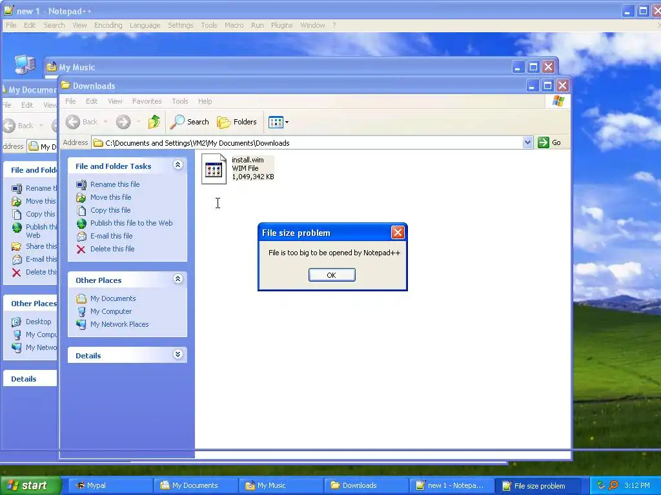Viewport: 661px width, 495px height.
Task: Switch to Mypal taskbar button
Action: click(x=110, y=486)
